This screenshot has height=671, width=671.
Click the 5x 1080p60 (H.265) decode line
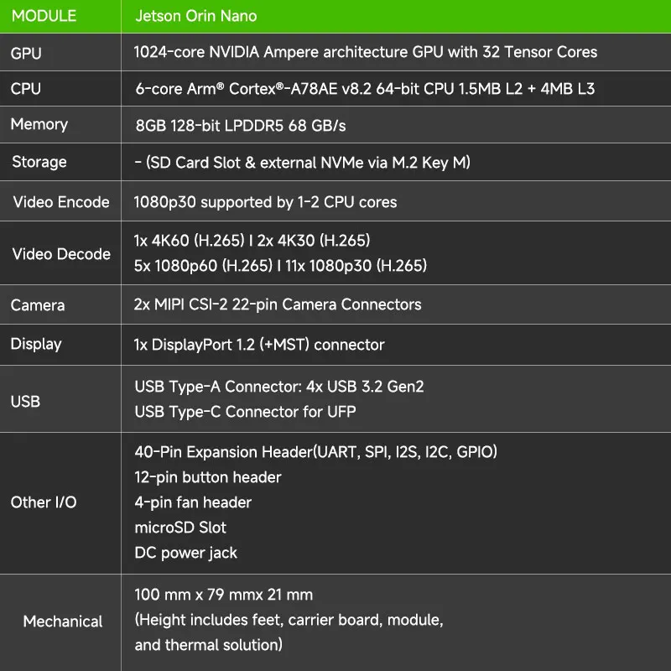pos(280,267)
